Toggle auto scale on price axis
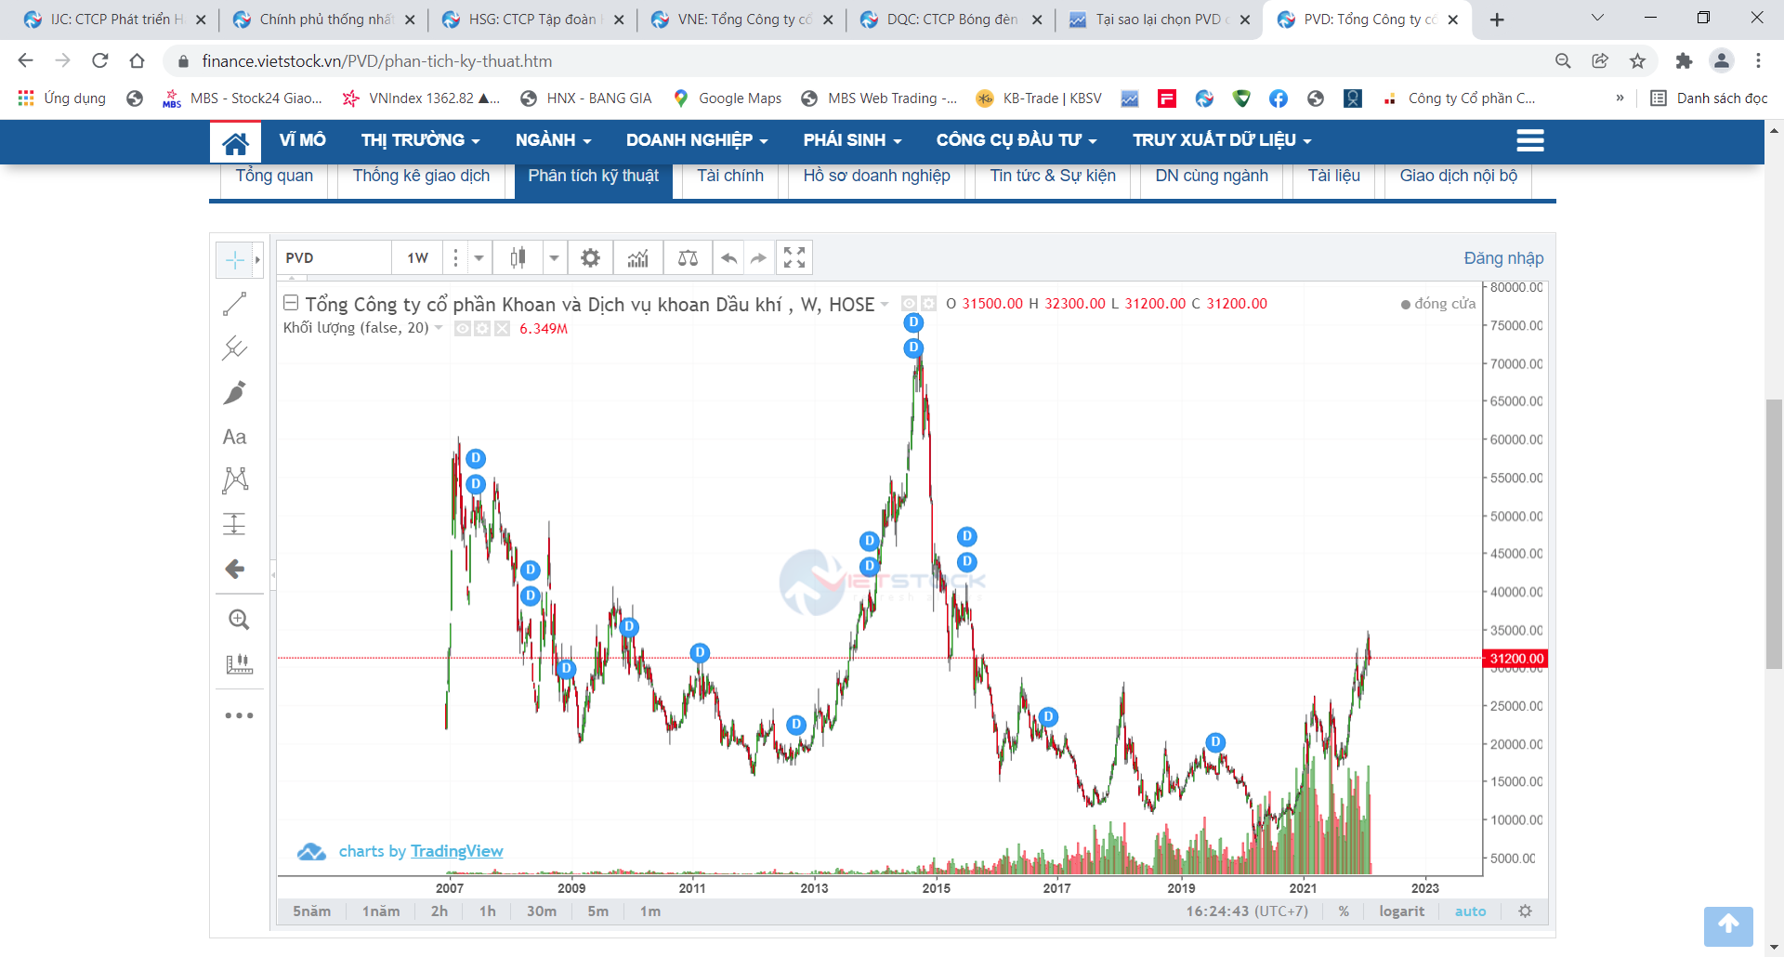The height and width of the screenshot is (957, 1784). tap(1470, 911)
